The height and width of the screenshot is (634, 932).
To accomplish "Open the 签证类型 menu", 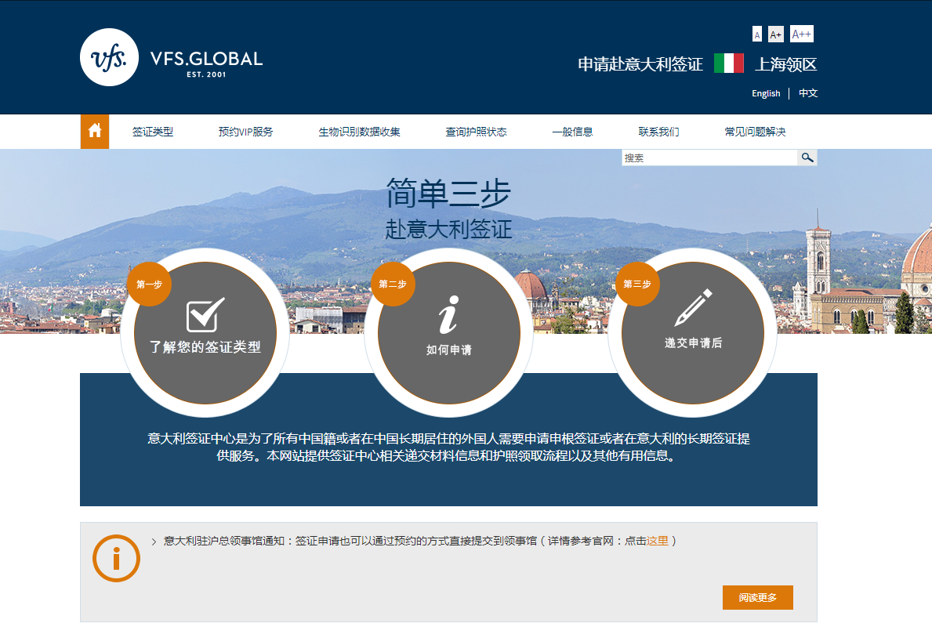I will point(154,131).
